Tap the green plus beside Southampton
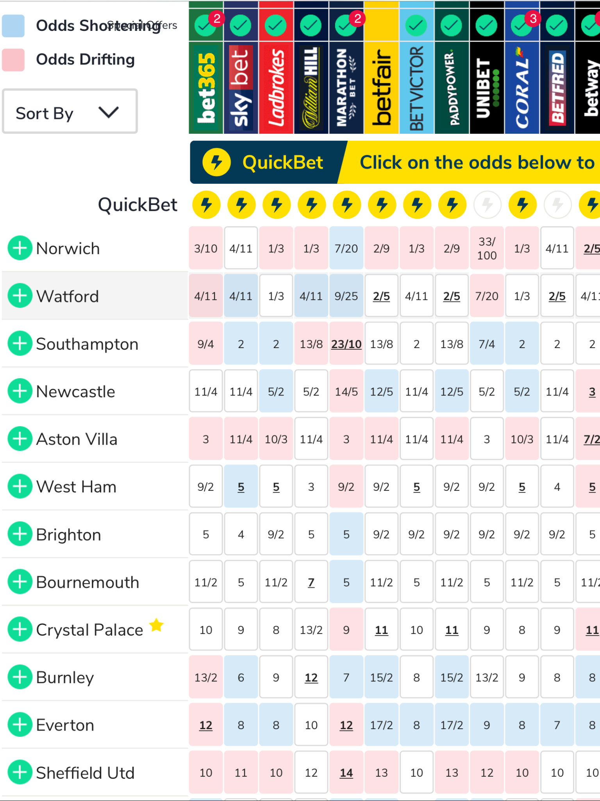Viewport: 600px width, 801px height. [20, 343]
